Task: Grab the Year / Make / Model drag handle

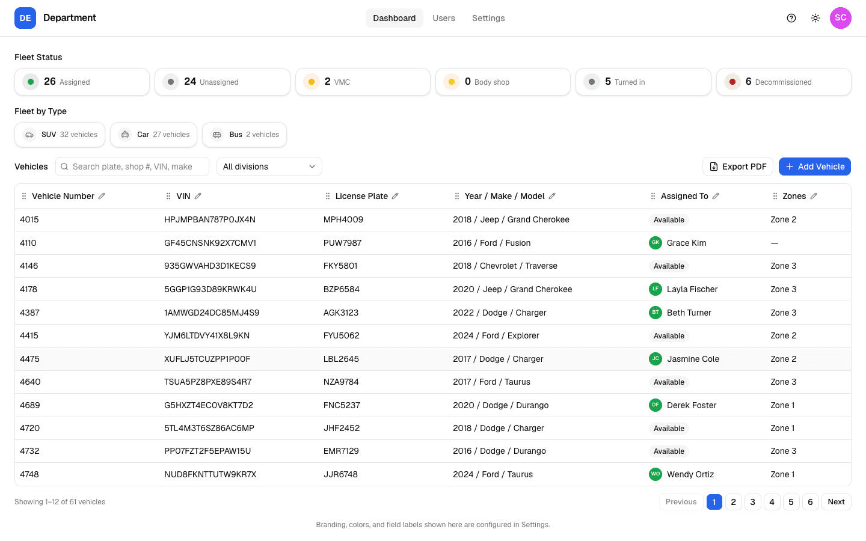Action: click(457, 196)
